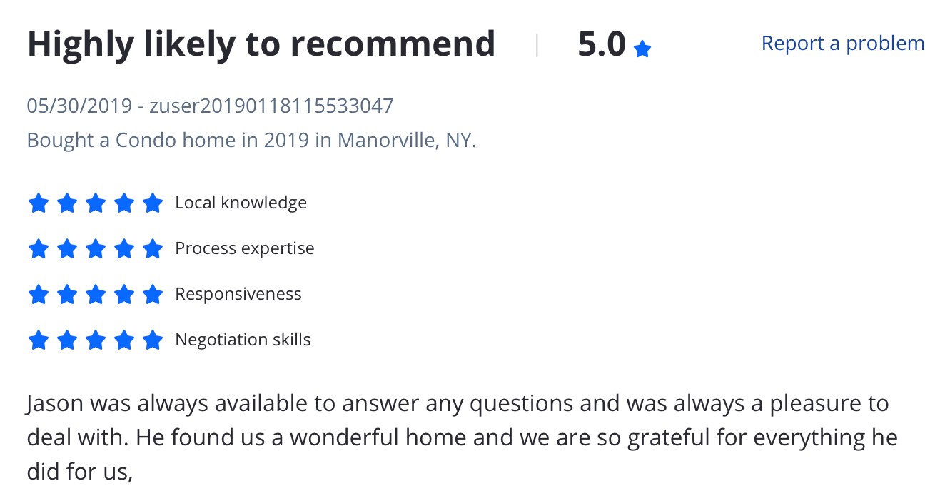
Task: Click the Process expertise label
Action: (245, 248)
